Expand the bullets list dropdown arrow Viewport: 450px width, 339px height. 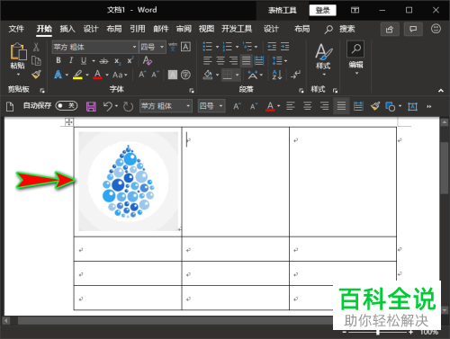coord(217,47)
